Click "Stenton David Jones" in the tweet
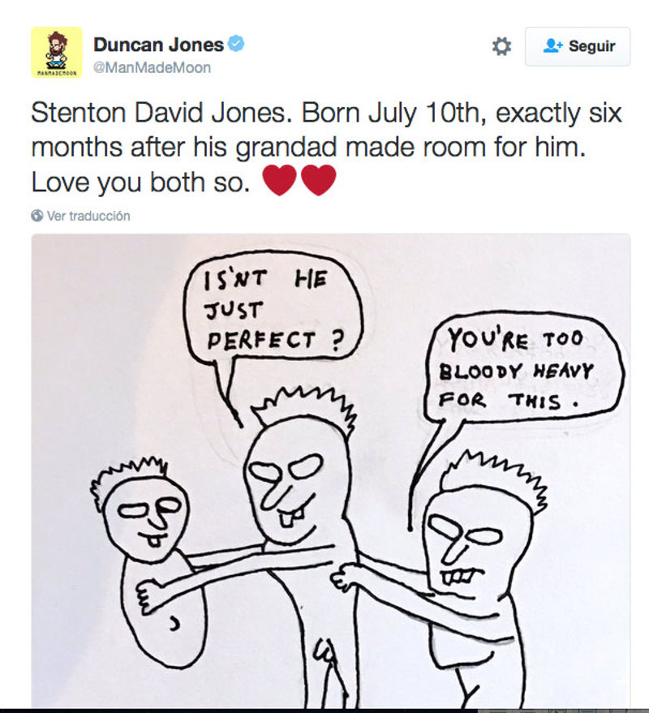Viewport: 649px width, 713px height. tap(158, 113)
